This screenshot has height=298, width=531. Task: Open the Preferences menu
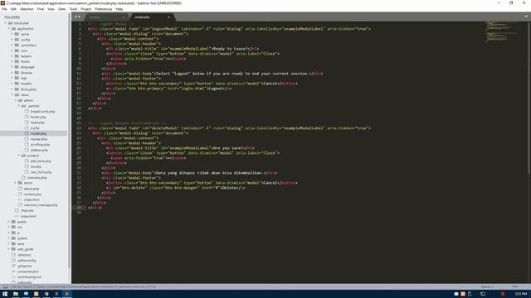tap(104, 9)
